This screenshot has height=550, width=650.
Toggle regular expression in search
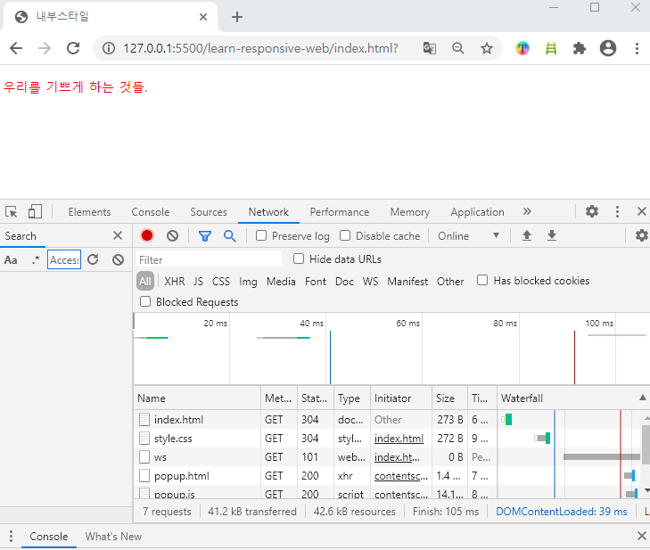tap(36, 260)
